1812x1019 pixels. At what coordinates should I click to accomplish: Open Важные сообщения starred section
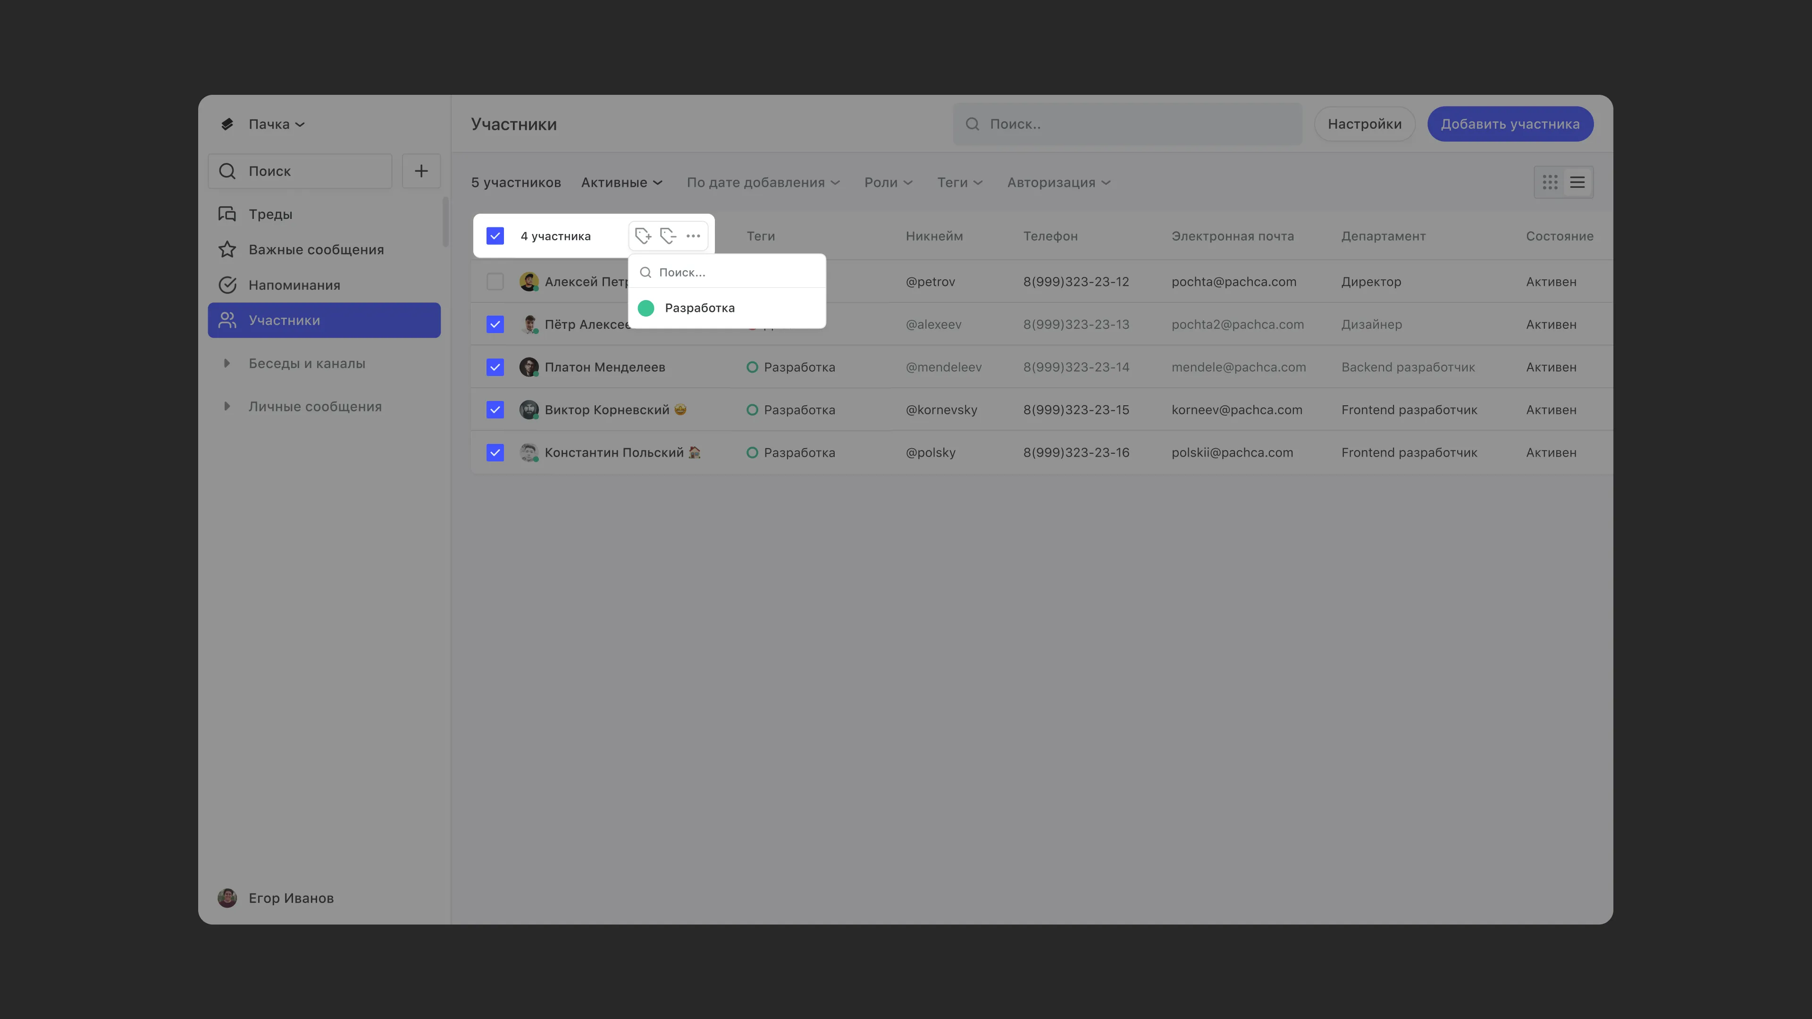click(x=316, y=250)
